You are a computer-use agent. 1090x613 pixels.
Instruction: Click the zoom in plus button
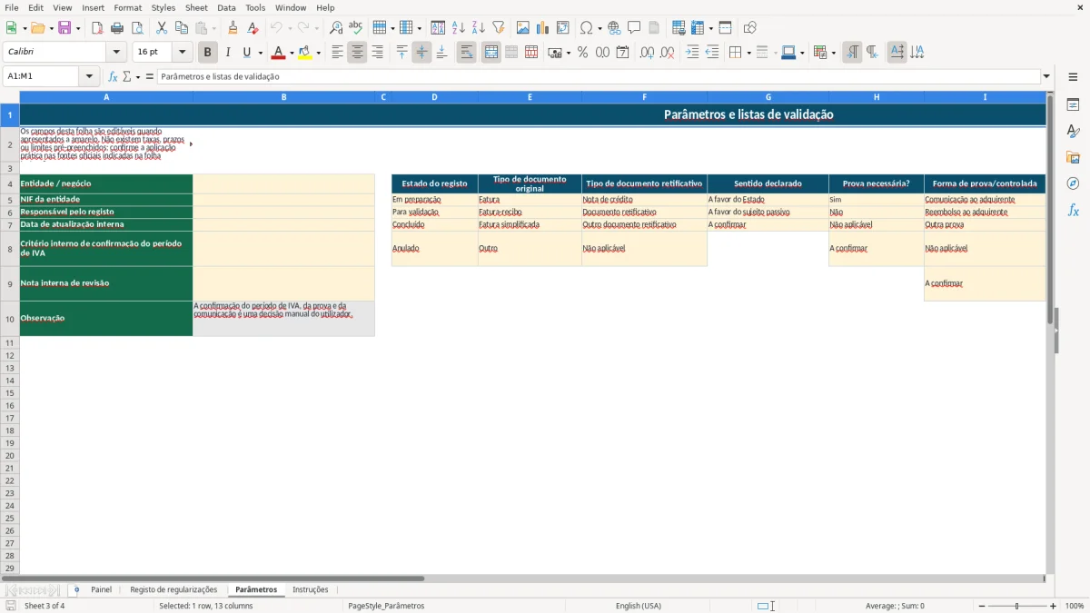pos(1054,606)
